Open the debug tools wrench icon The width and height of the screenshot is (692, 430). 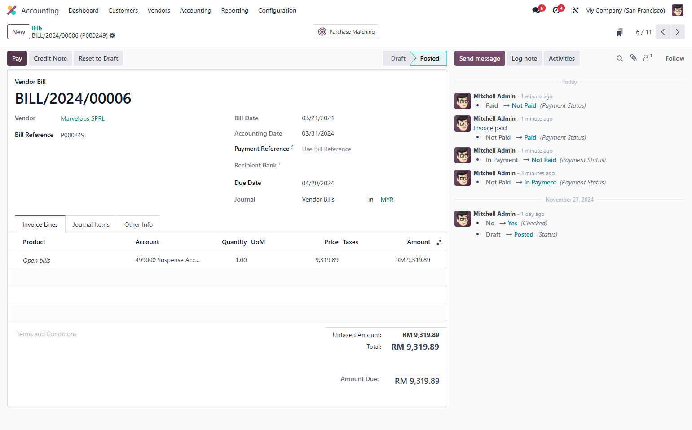(x=575, y=10)
